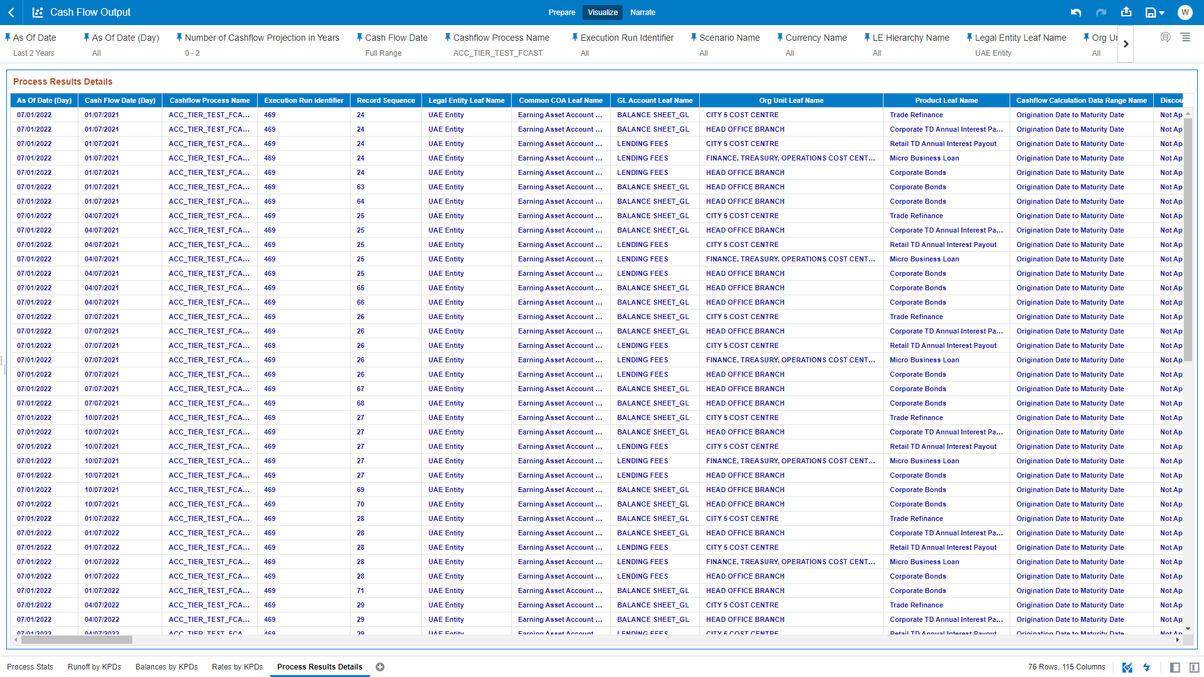Add a new canvas with plus icon
Viewport: 1204px width, 677px height.
pyautogui.click(x=380, y=667)
